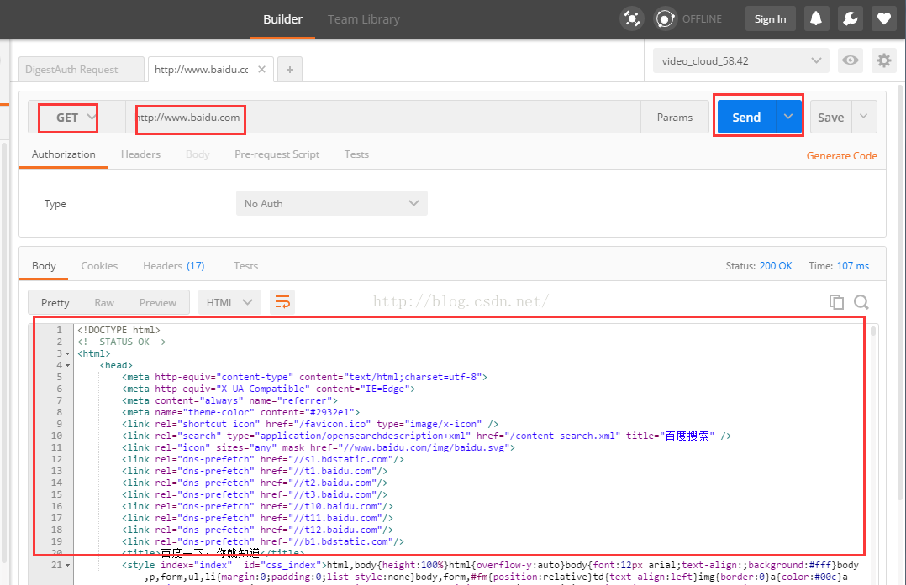Open the wrench settings menu
Image resolution: width=906 pixels, height=585 pixels.
click(x=849, y=18)
